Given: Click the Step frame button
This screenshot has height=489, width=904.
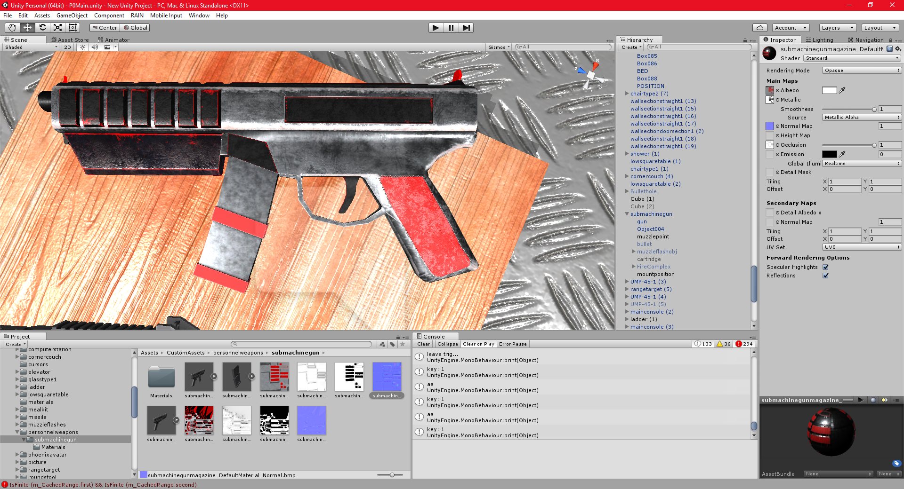Looking at the screenshot, I should pos(466,28).
